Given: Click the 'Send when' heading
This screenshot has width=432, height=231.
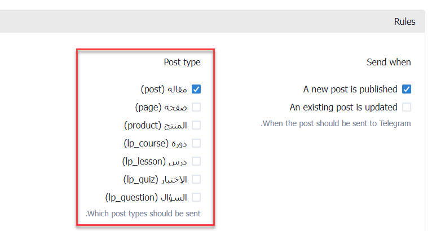Looking at the screenshot, I should click(389, 62).
